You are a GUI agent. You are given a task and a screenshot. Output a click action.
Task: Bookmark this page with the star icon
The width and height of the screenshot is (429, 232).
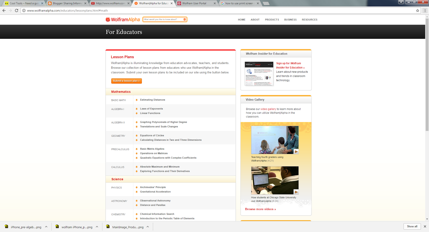pyautogui.click(x=417, y=10)
